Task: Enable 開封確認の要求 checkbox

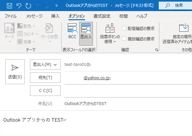Action: [x=124, y=39]
